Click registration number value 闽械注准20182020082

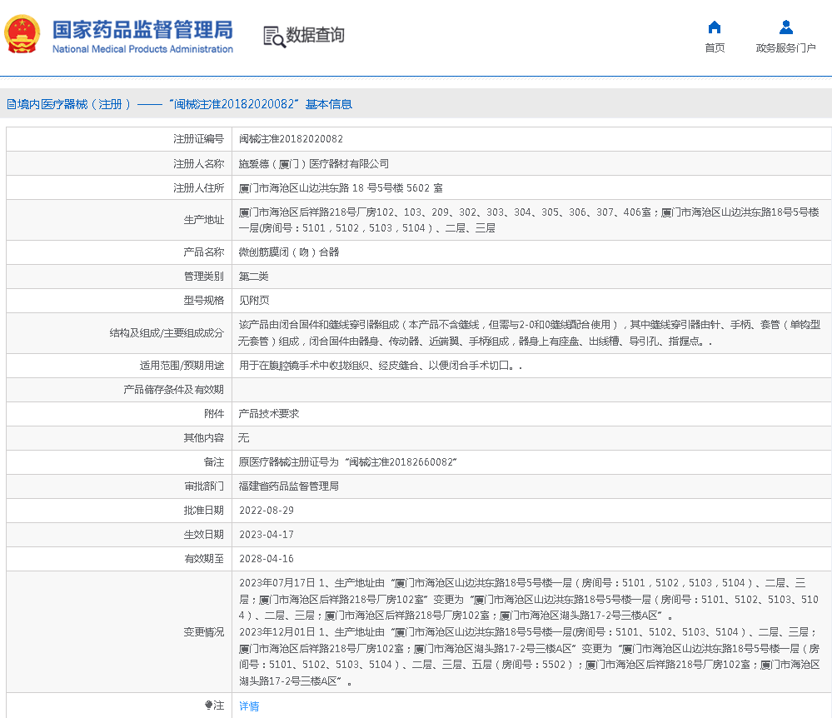pos(291,139)
